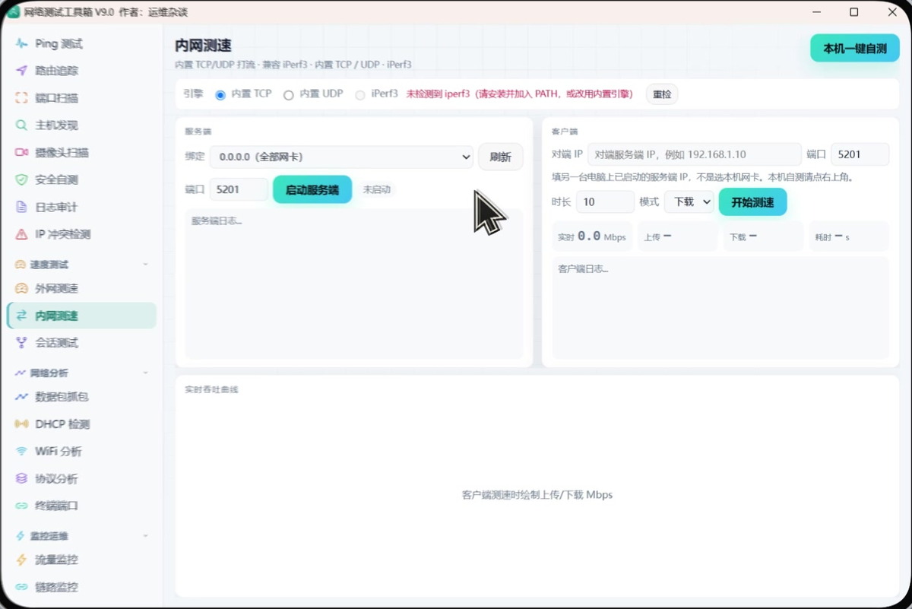Screen dimensions: 912x609
Task: Click the iperf3 not detected warning text
Action: click(x=520, y=94)
